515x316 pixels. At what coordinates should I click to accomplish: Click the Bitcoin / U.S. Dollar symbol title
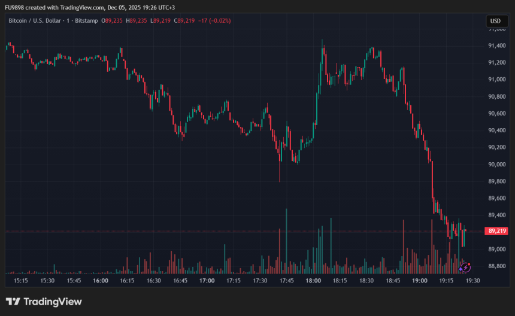(36, 20)
